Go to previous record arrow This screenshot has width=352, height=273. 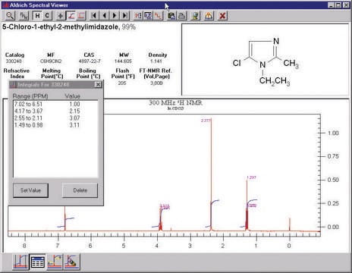point(104,16)
